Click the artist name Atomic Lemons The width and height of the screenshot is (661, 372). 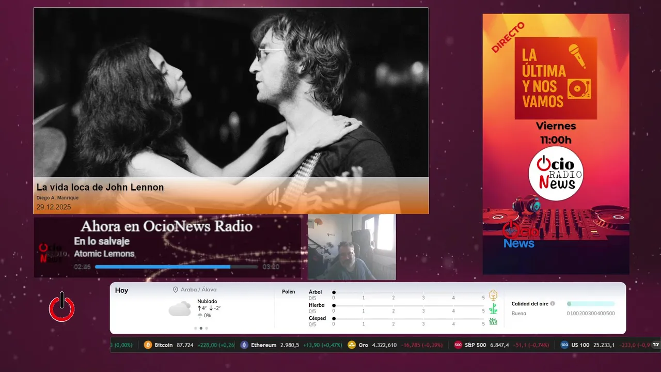point(104,254)
